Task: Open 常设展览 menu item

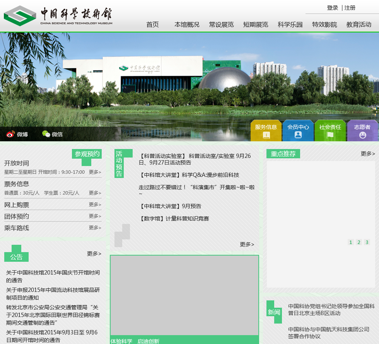Action: pyautogui.click(x=221, y=25)
